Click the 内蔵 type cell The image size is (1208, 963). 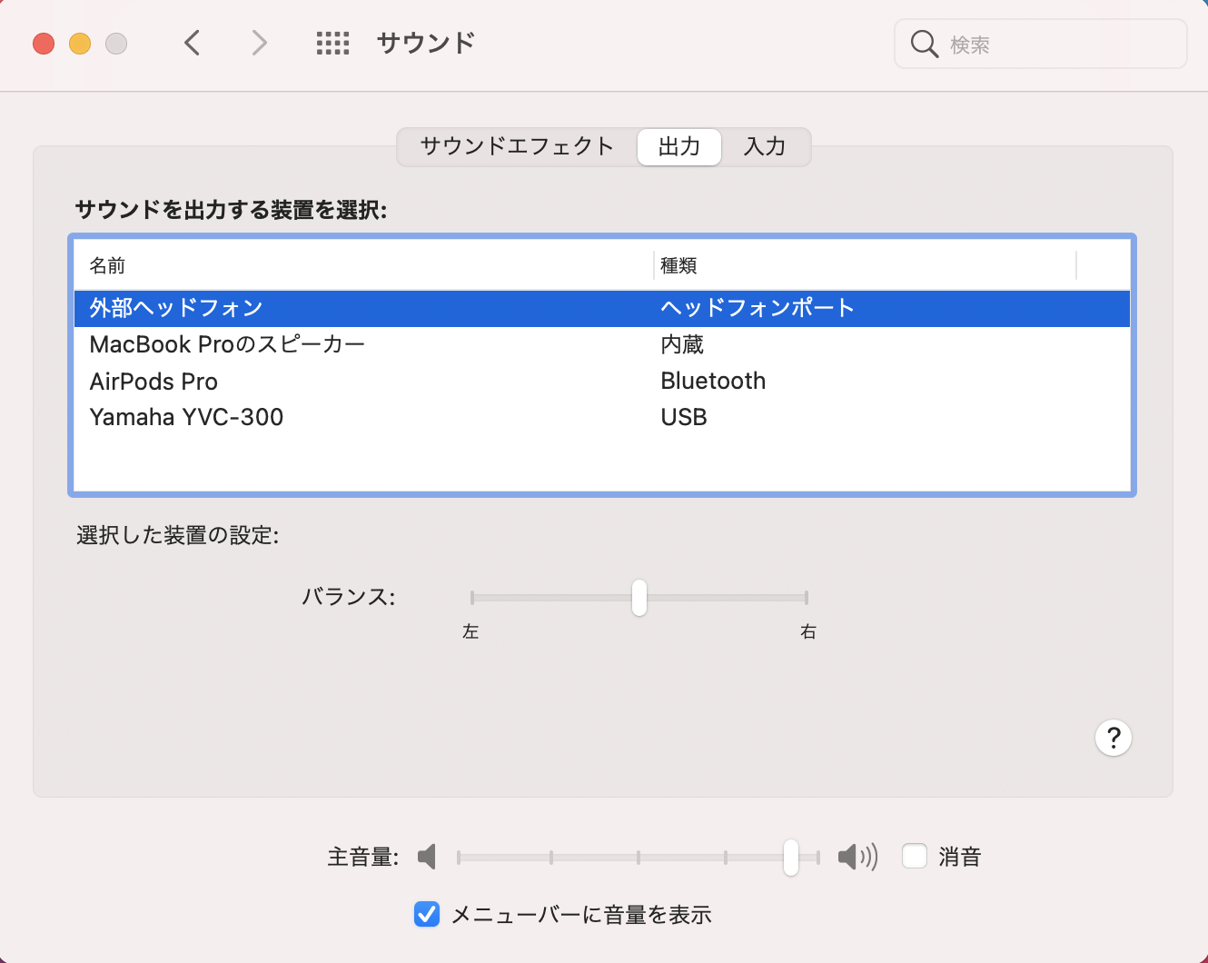coord(682,344)
